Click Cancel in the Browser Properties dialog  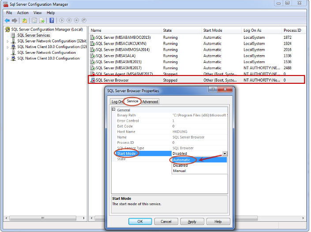tap(166, 222)
